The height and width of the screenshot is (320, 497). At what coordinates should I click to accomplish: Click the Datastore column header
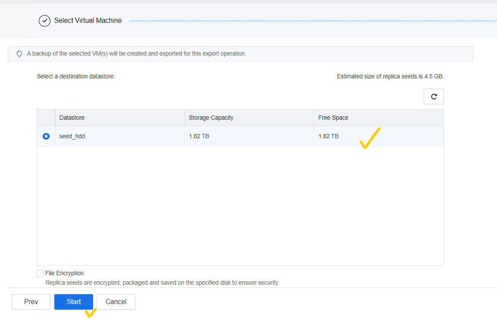pos(120,118)
